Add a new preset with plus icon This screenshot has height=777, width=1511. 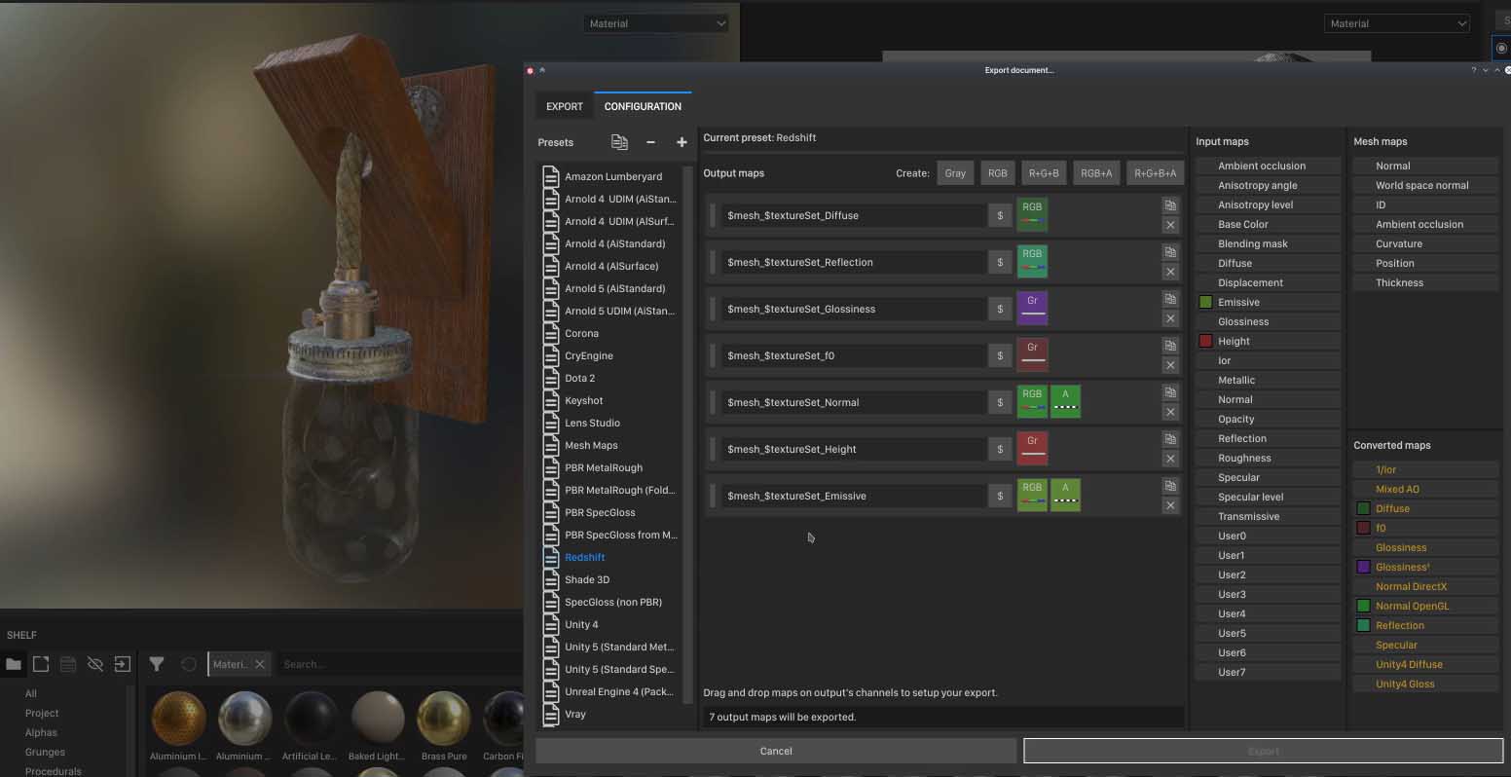click(682, 142)
